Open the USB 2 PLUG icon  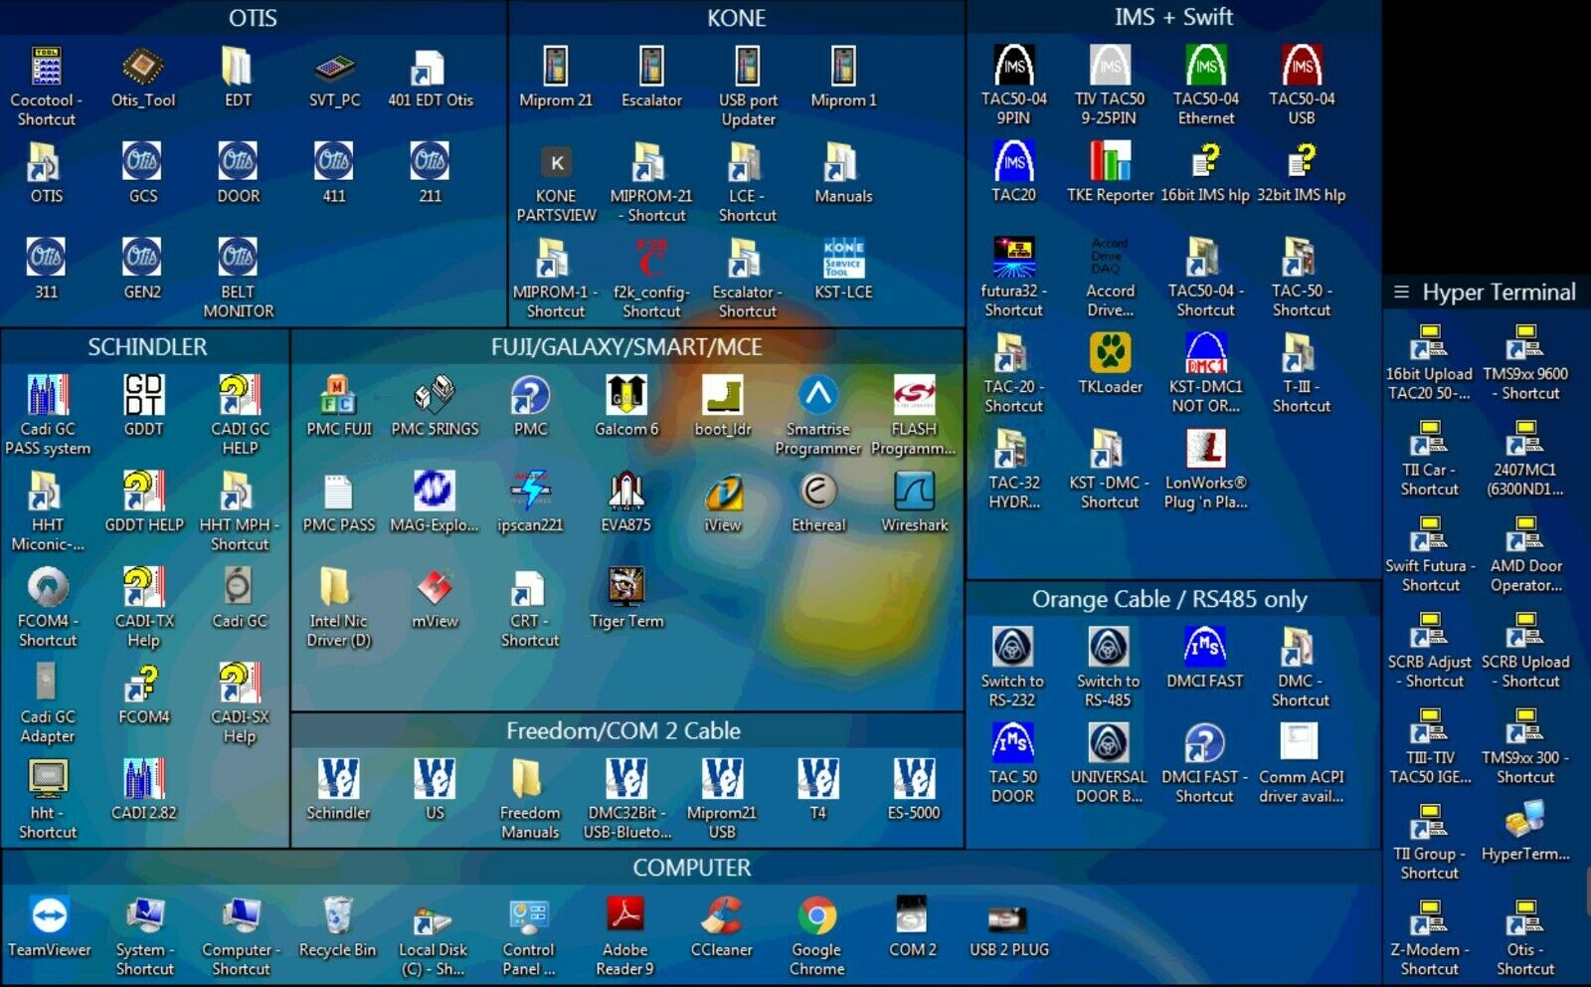click(1008, 917)
